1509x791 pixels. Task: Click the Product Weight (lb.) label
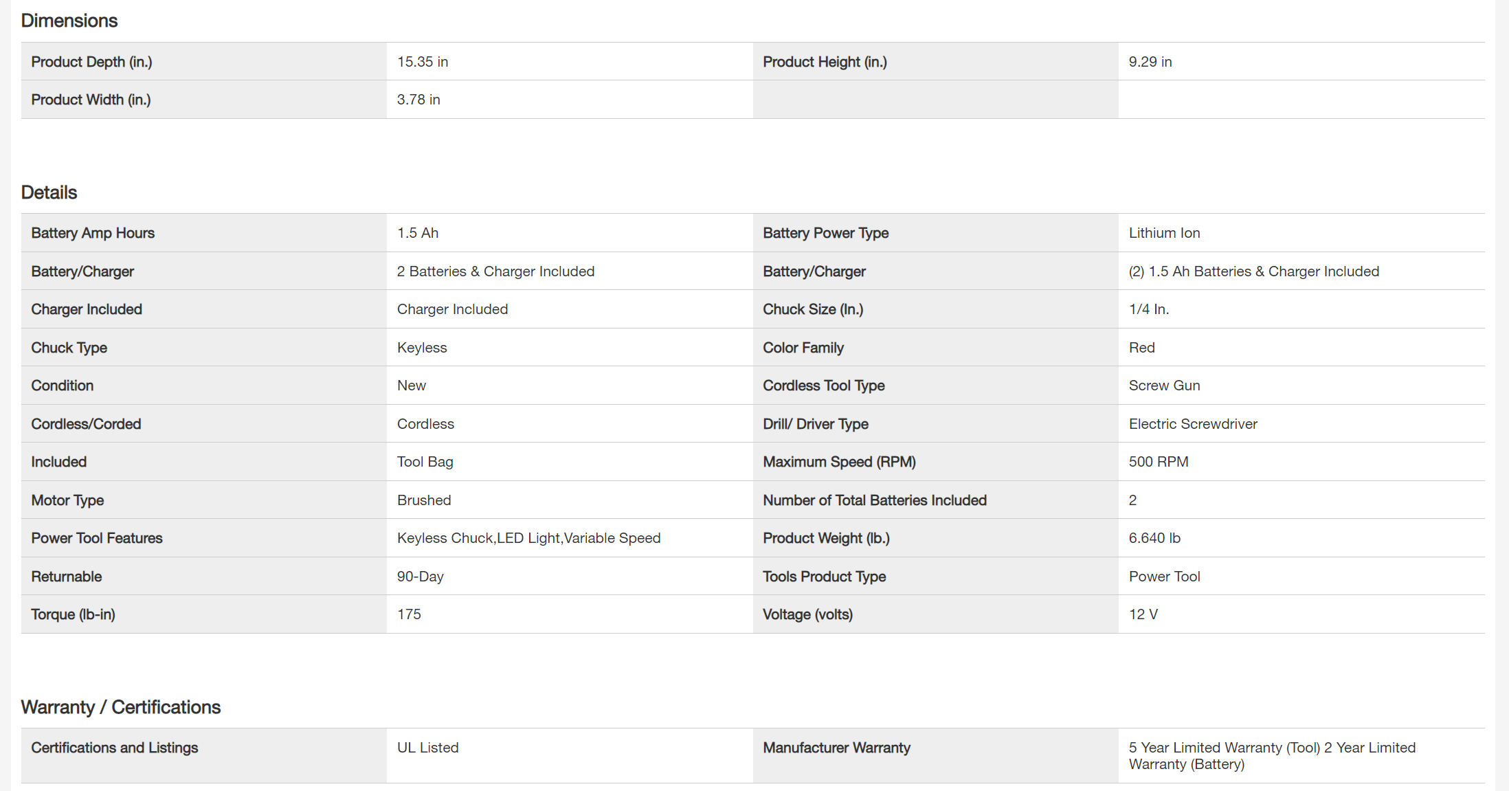coord(826,538)
